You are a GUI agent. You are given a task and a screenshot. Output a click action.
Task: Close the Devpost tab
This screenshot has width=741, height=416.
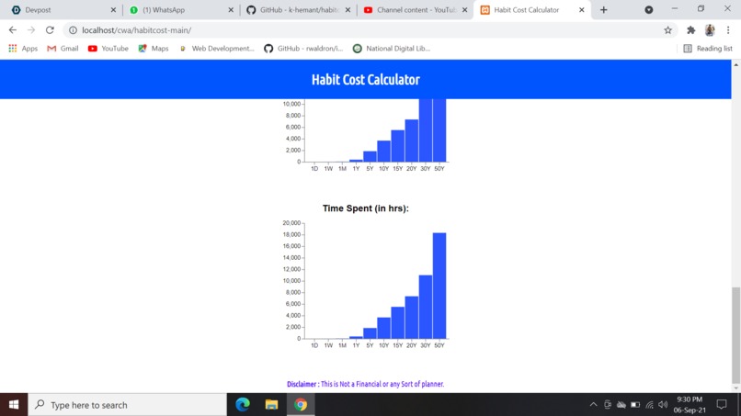click(113, 10)
